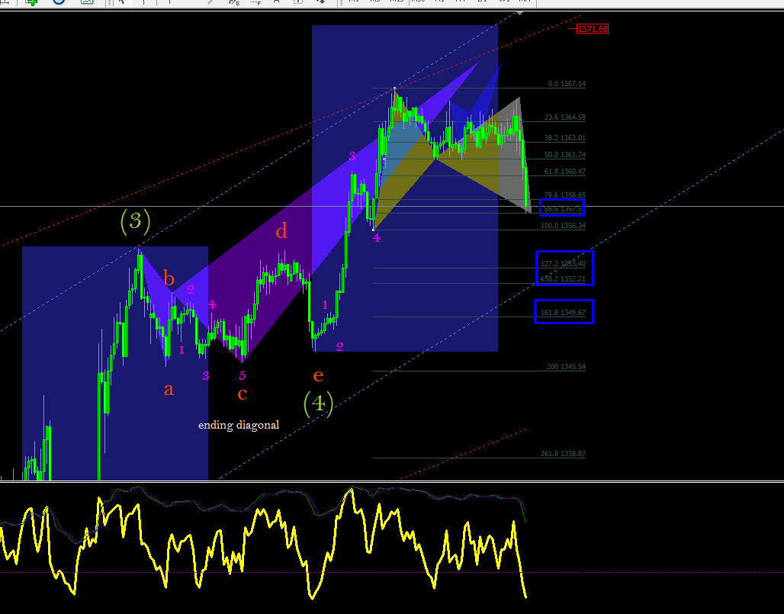Click the chart shift triangle marker at top
Viewport: 784px width, 614px height.
520,13
